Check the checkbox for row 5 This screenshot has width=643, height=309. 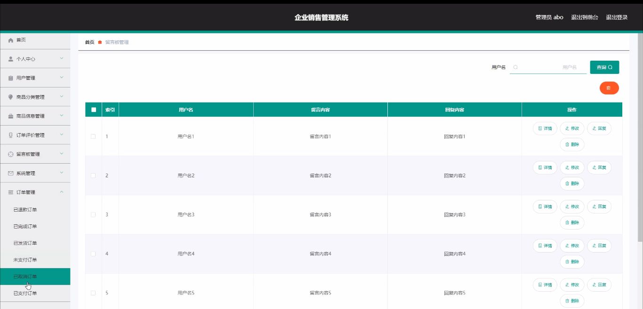[x=93, y=293]
